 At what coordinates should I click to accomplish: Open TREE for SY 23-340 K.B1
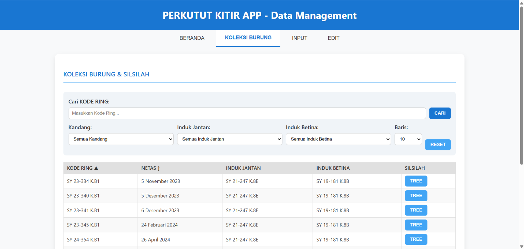click(416, 196)
